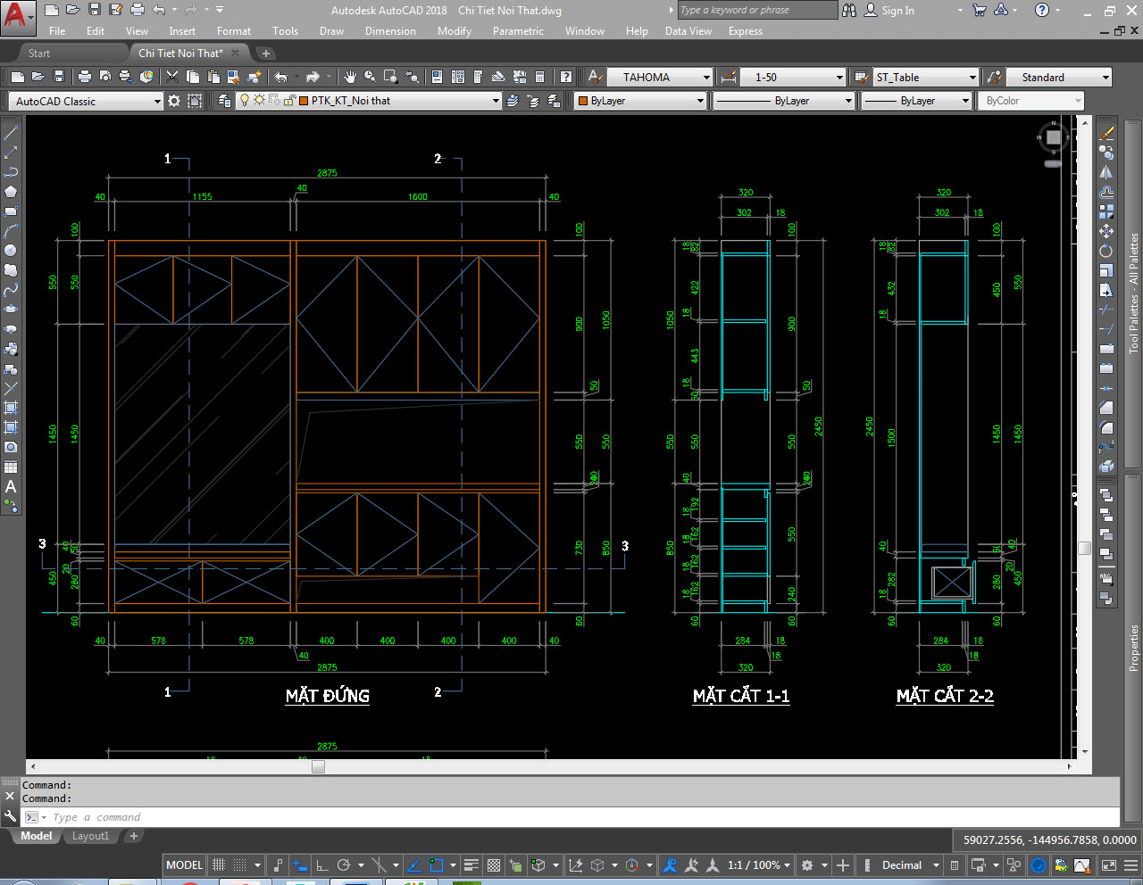This screenshot has width=1143, height=885.
Task: Add a new layout tab
Action: 134,836
